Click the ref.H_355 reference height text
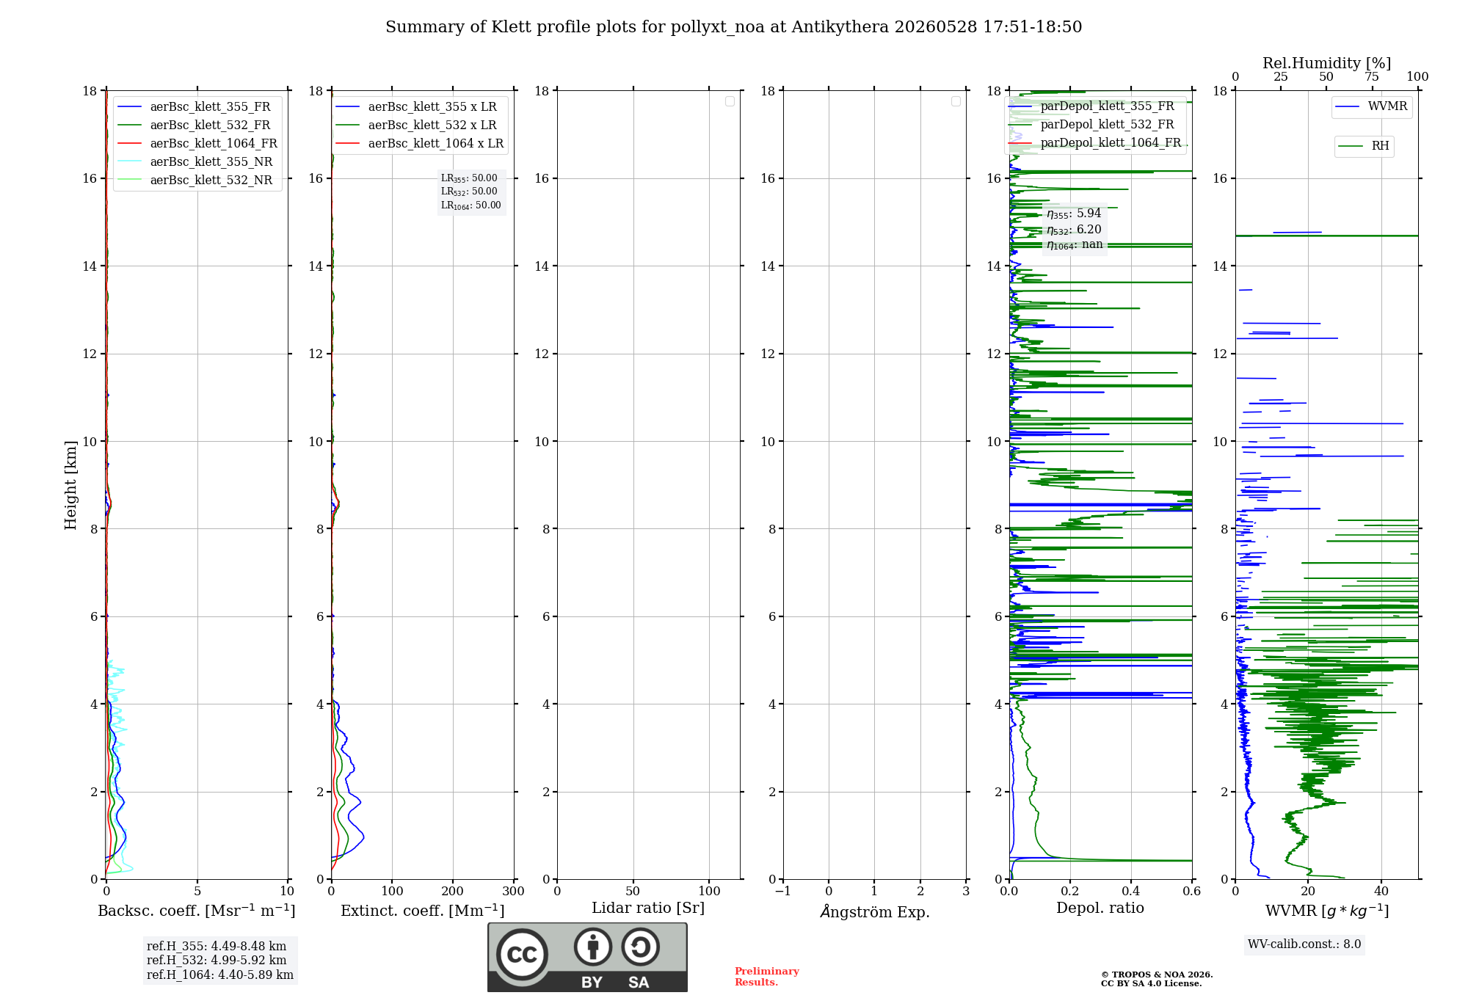 click(x=217, y=947)
